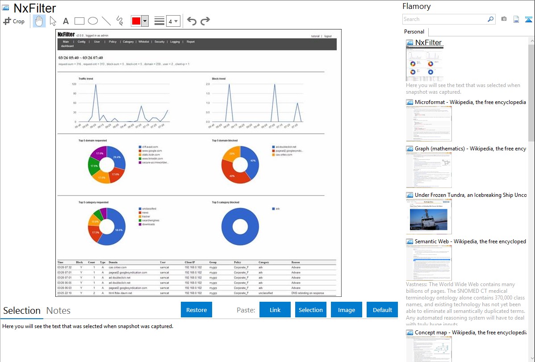Activate the hand pan tool
The height and width of the screenshot is (362, 535).
[39, 21]
